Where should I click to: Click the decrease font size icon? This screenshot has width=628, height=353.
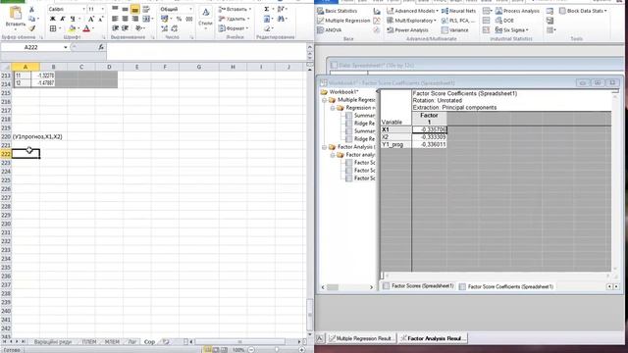pos(101,19)
